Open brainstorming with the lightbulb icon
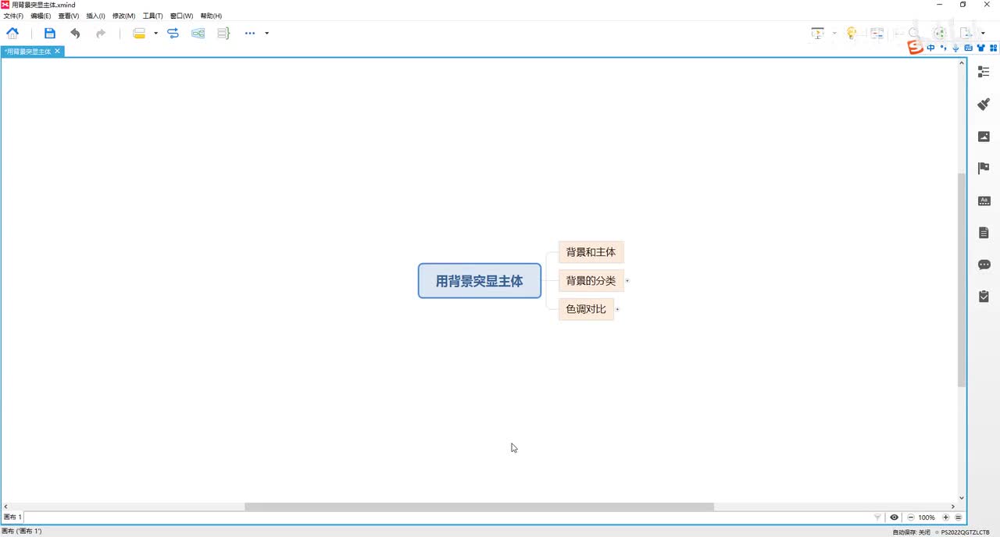This screenshot has width=1000, height=537. (852, 33)
